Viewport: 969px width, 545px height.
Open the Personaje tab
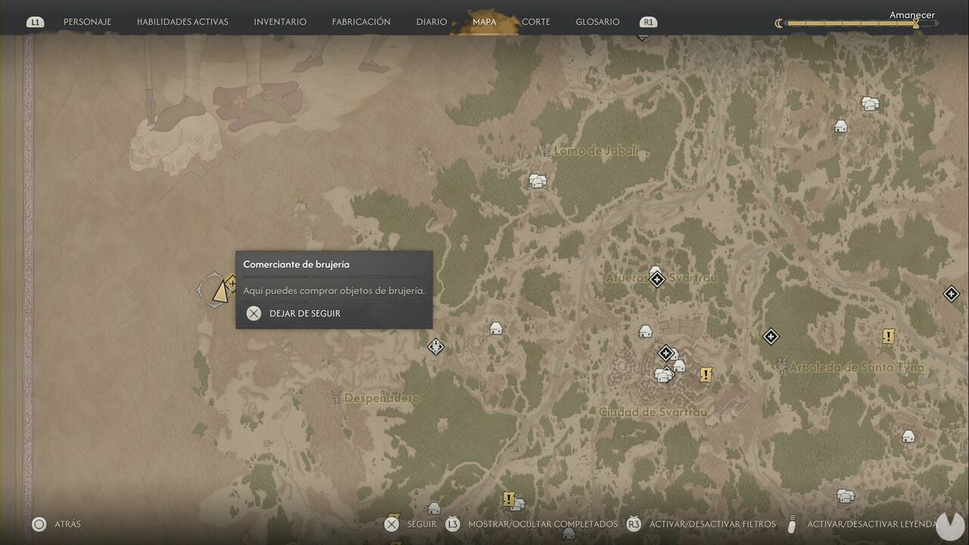point(87,22)
